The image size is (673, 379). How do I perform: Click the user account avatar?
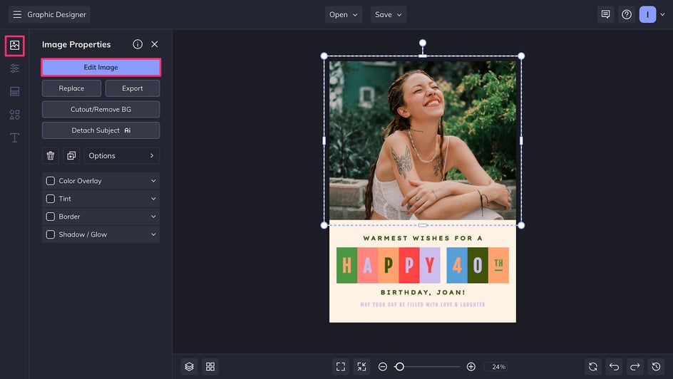(x=647, y=14)
